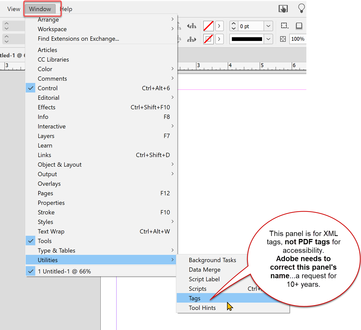Select the fill swatch with red slash
The image size is (361, 330).
point(208,26)
